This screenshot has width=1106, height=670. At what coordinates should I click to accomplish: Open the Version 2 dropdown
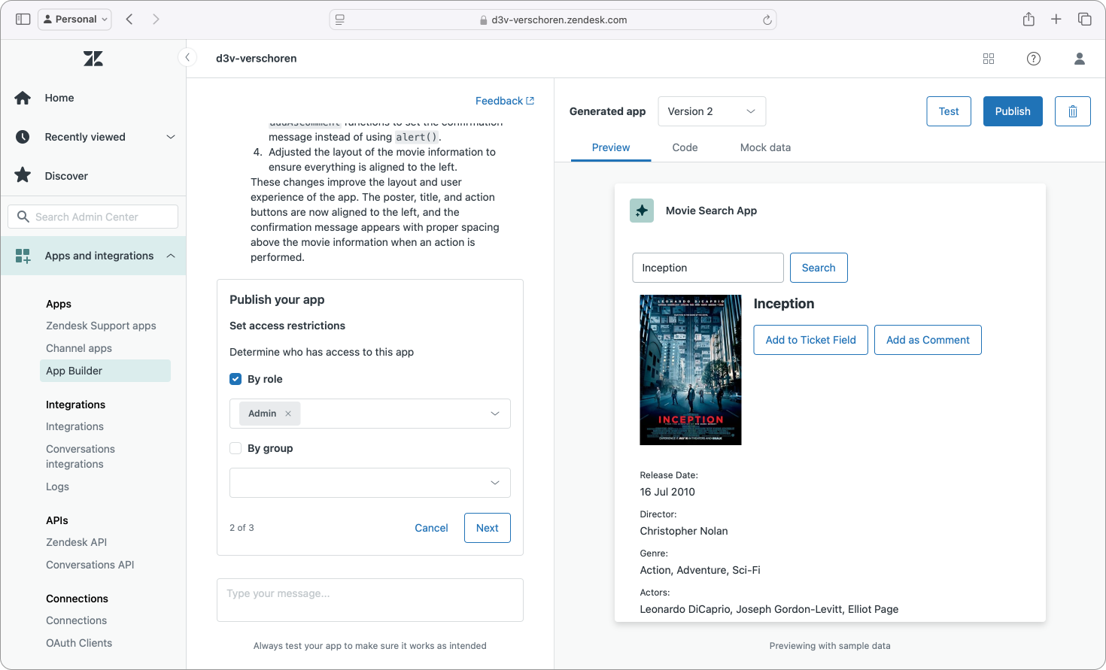point(712,111)
